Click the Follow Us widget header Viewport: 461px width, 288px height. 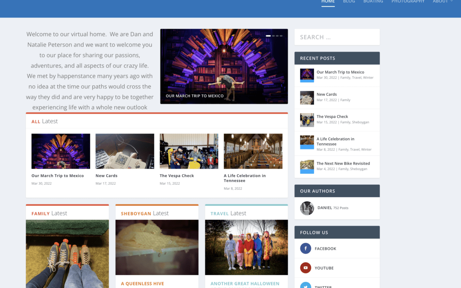[337, 233]
